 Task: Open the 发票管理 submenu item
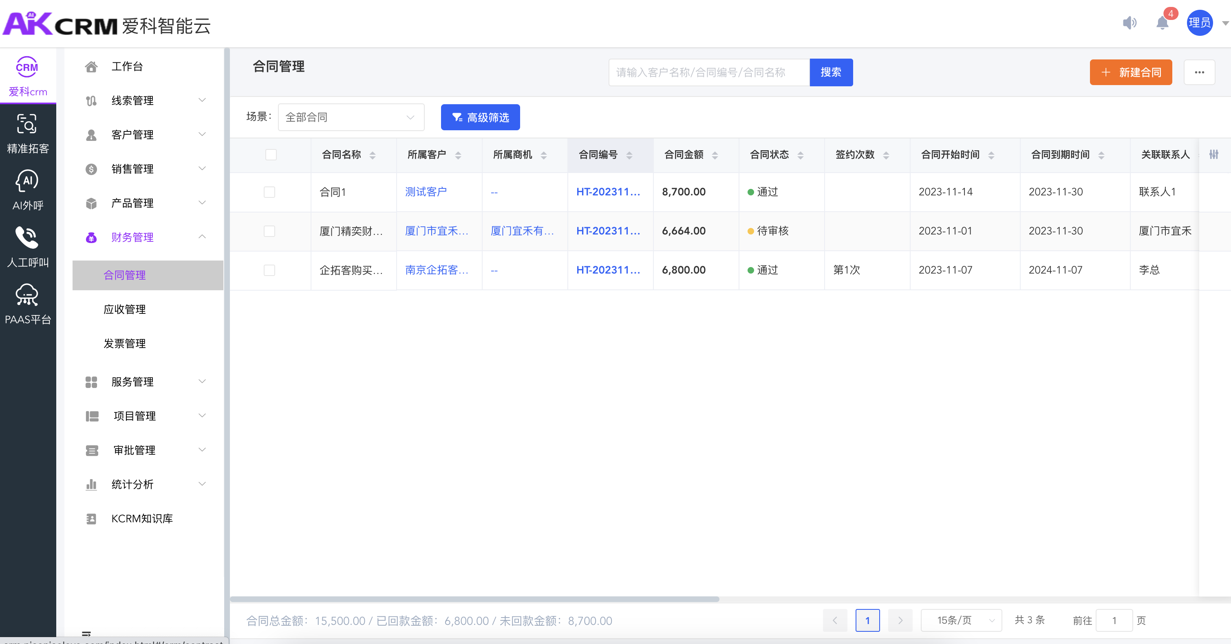(x=125, y=344)
